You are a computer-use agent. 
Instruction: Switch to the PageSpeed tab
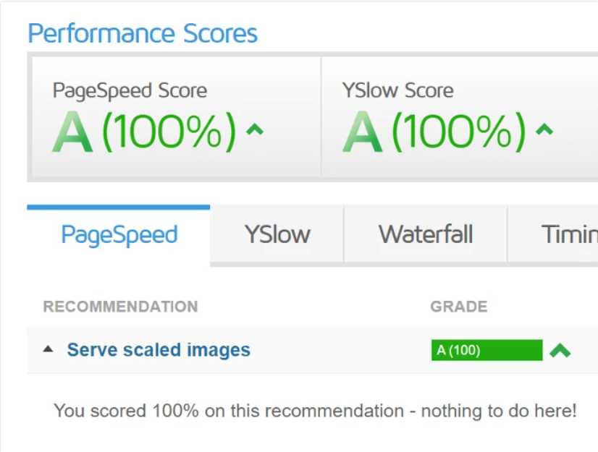119,234
